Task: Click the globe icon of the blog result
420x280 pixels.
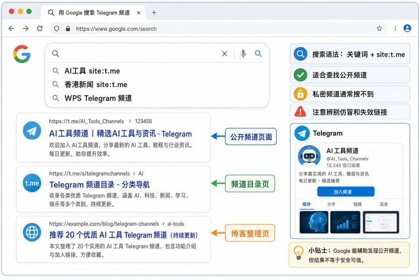Action: coord(32,232)
